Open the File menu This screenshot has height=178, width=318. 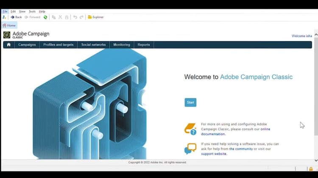point(5,11)
